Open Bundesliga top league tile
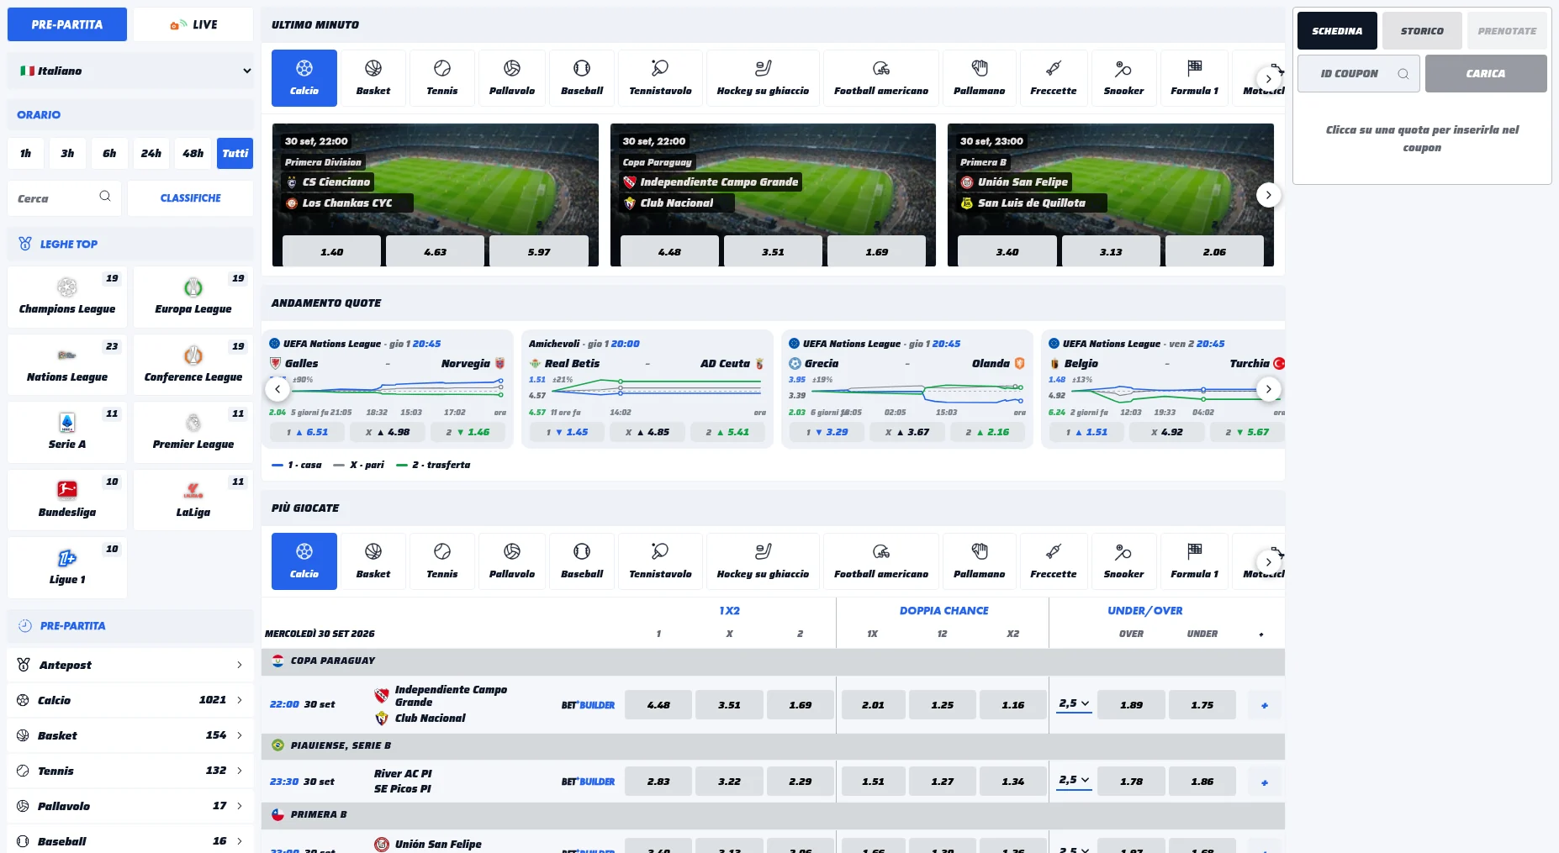 point(67,500)
